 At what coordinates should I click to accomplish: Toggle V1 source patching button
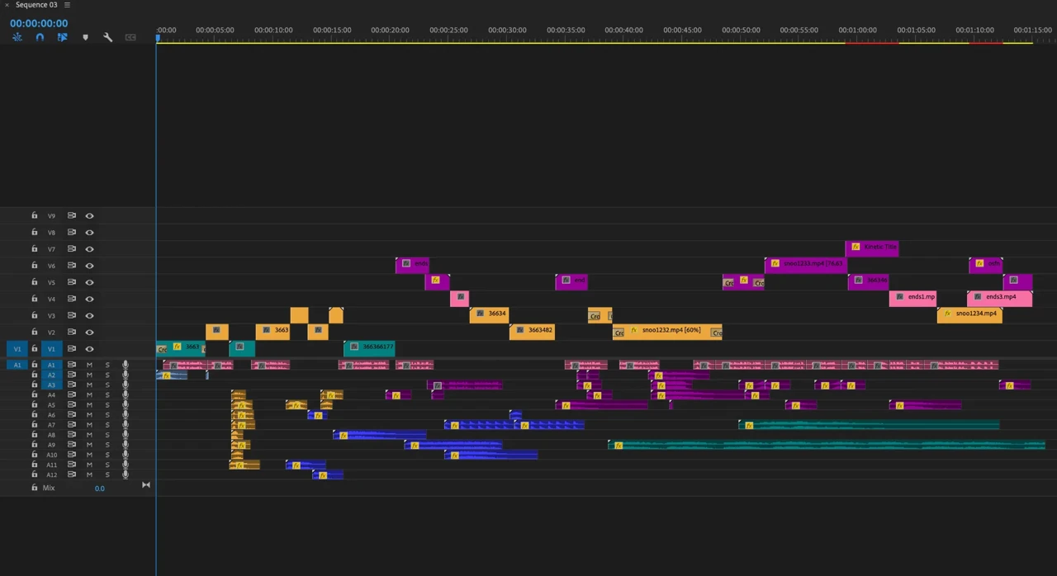coord(17,348)
